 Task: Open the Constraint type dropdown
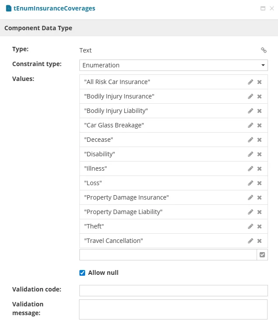[173, 65]
